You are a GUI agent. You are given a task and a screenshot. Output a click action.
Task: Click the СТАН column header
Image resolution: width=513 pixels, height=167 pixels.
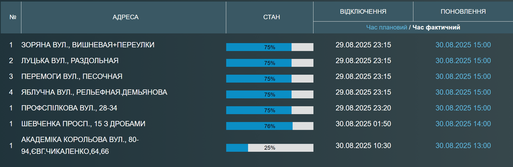coord(269,17)
